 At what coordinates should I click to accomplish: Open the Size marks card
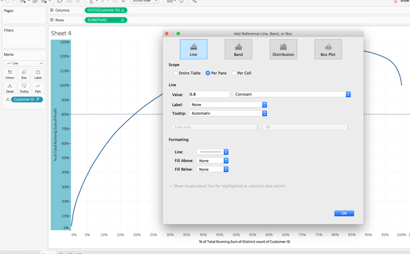(24, 74)
